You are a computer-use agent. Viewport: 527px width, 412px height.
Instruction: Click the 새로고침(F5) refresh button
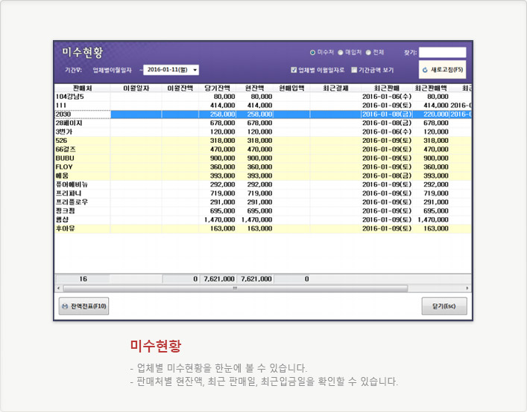pos(443,70)
